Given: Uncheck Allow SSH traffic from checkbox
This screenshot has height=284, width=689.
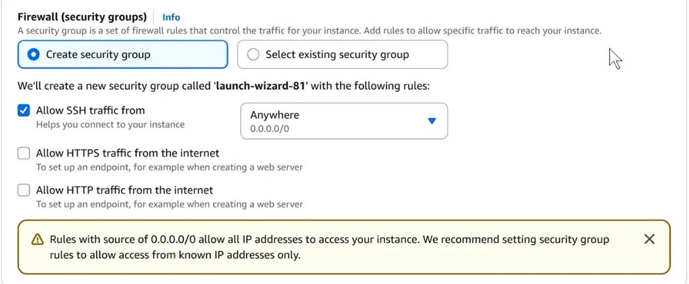Looking at the screenshot, I should coord(24,110).
